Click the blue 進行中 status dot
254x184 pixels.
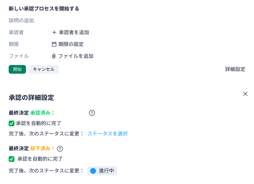click(x=93, y=171)
